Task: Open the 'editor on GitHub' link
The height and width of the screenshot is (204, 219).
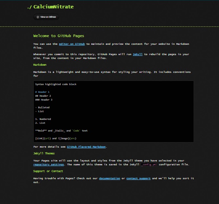Action: pyautogui.click(x=72, y=44)
